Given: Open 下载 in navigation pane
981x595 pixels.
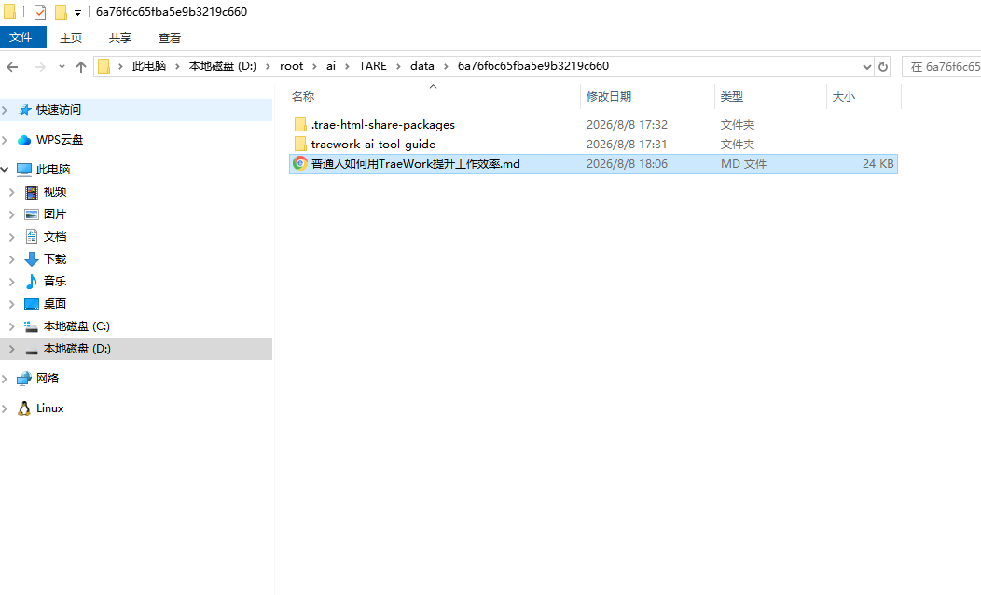Looking at the screenshot, I should pyautogui.click(x=55, y=259).
